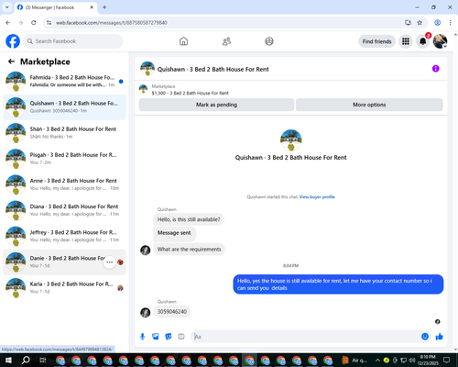The image size is (458, 367).
Task: Click the large listing thumbnail in chat
Action: (291, 140)
